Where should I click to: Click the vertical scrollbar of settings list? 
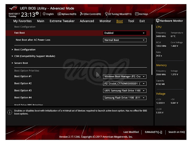(x=152, y=50)
